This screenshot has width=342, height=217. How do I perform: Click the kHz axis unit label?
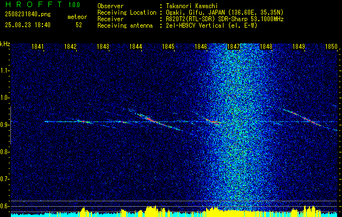pyautogui.click(x=5, y=44)
